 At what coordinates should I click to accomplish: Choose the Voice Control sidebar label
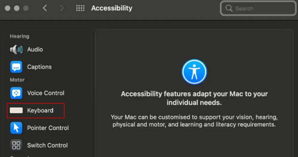pyautogui.click(x=46, y=93)
